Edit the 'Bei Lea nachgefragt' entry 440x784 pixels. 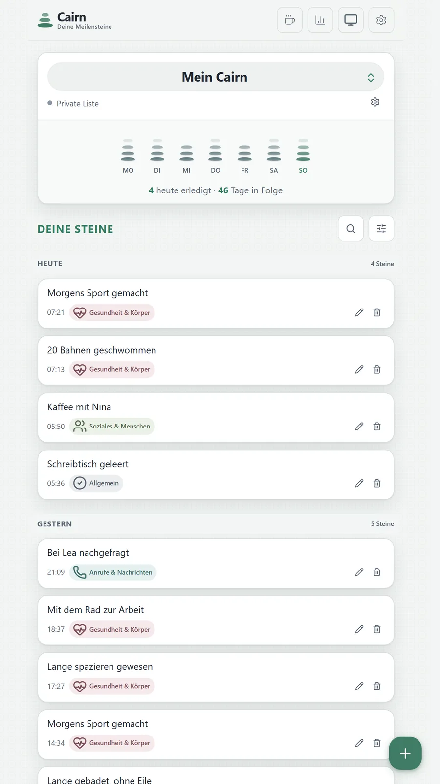[359, 572]
